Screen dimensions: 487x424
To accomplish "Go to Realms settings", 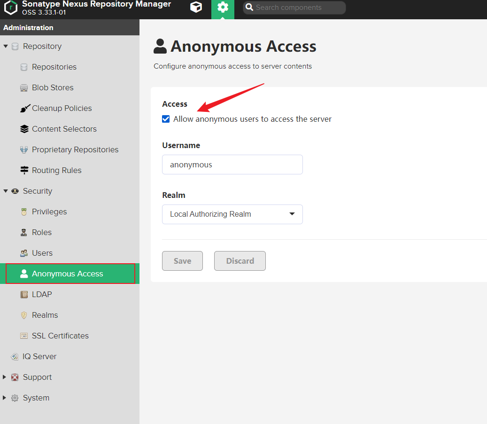I will [45, 315].
